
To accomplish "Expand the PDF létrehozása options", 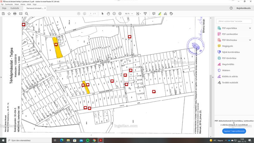I will (250, 40).
